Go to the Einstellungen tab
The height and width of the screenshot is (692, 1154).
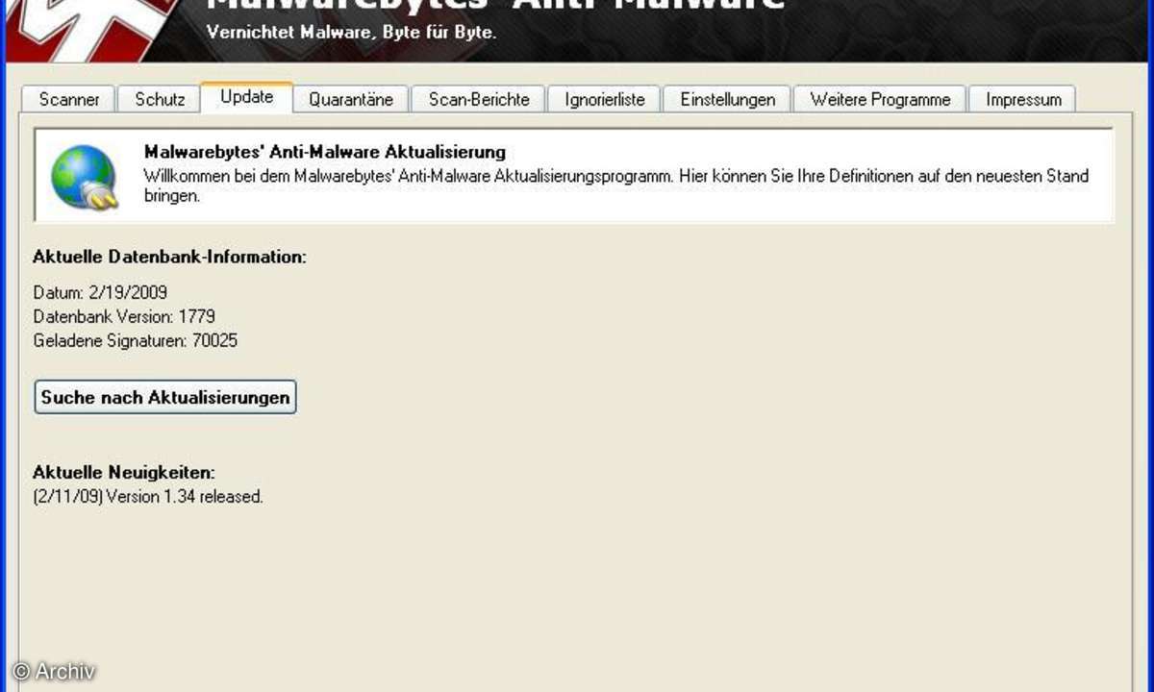[727, 99]
